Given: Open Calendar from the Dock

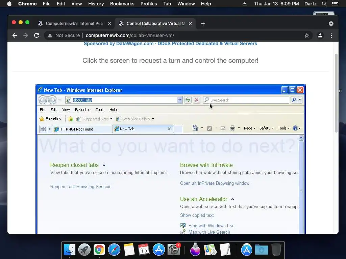Looking at the screenshot, I should coord(144,250).
